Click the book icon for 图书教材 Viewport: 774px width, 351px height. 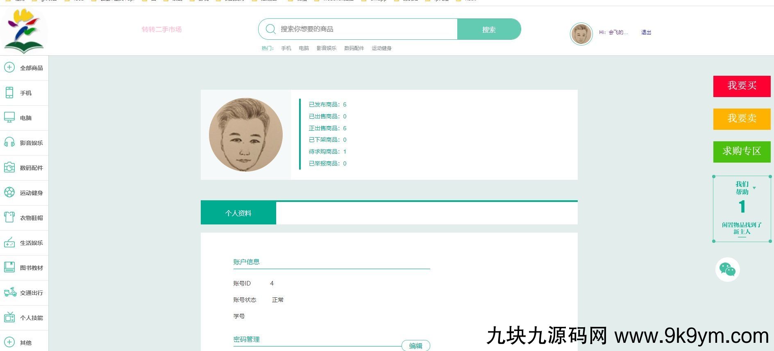pos(9,267)
